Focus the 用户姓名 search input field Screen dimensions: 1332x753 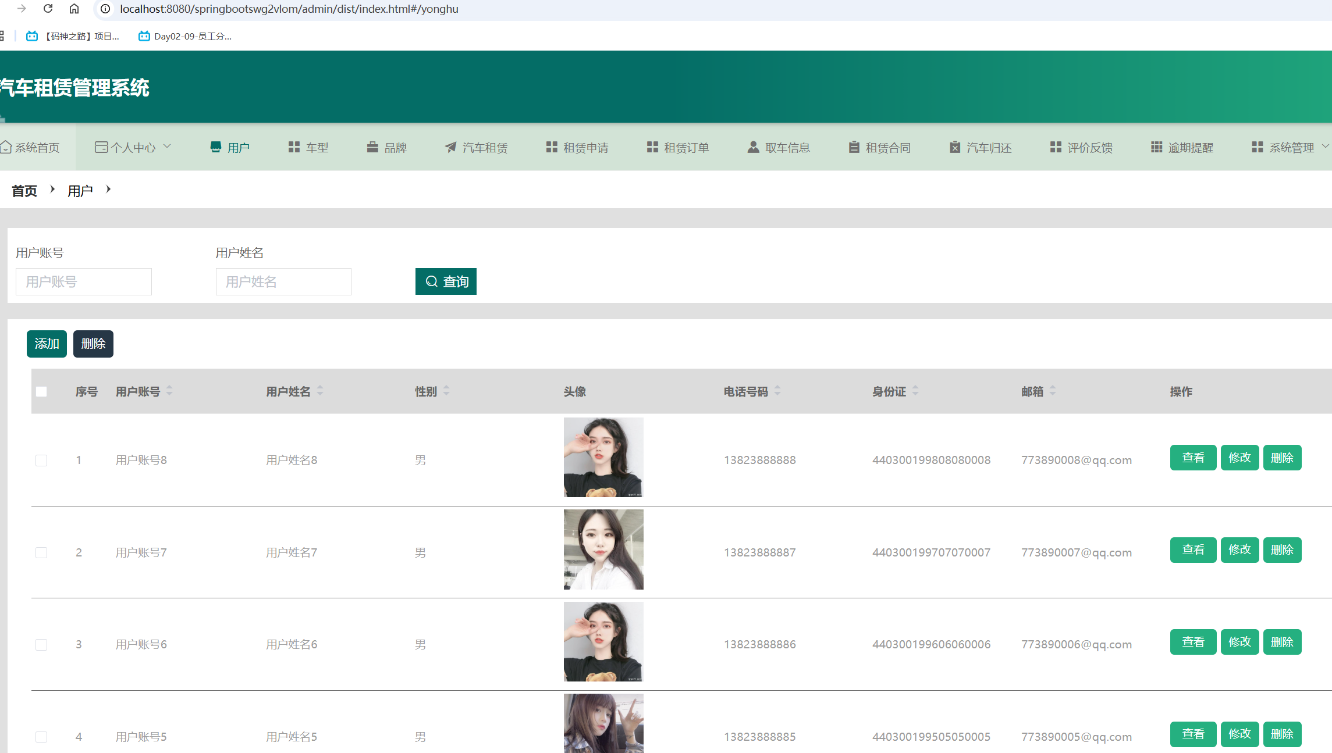coord(283,282)
